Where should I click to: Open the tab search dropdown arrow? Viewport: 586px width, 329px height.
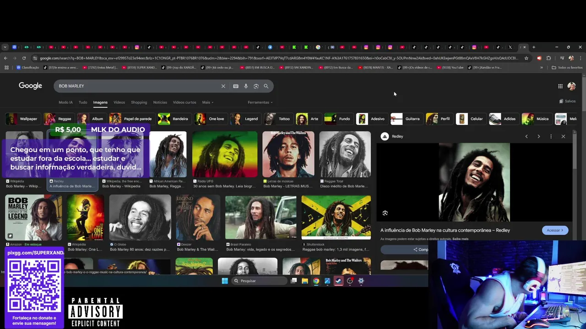pyautogui.click(x=5, y=47)
